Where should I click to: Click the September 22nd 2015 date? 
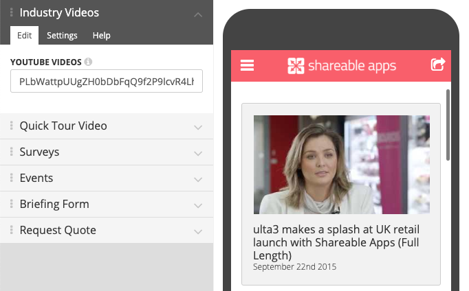[294, 266]
